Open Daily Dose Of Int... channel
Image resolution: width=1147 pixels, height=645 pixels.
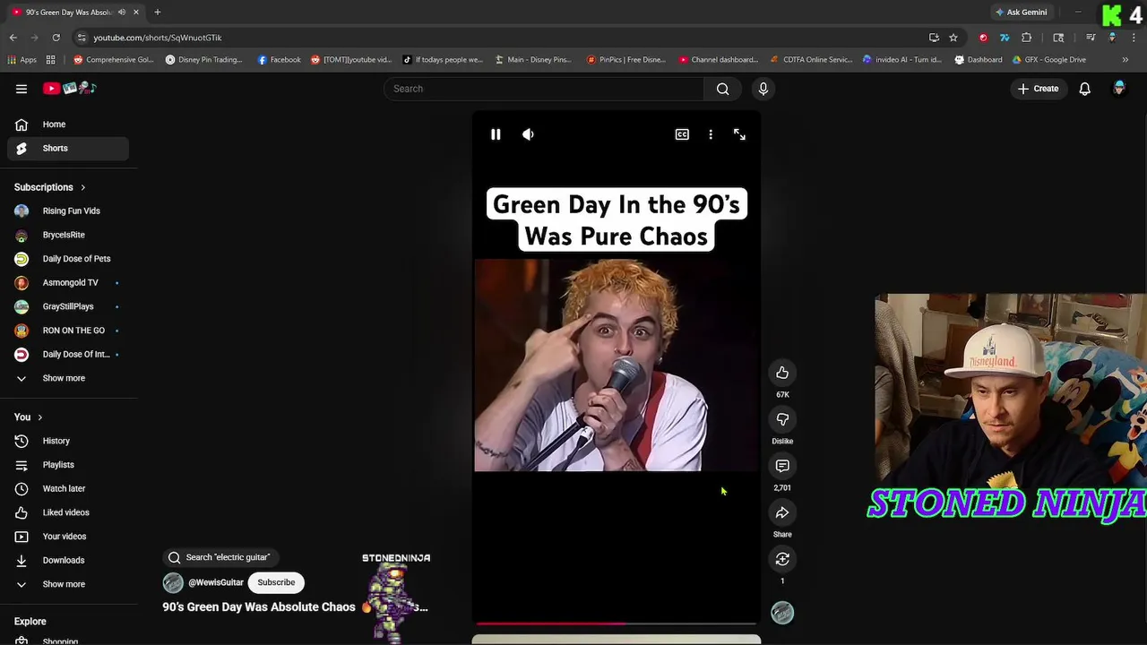coord(68,354)
